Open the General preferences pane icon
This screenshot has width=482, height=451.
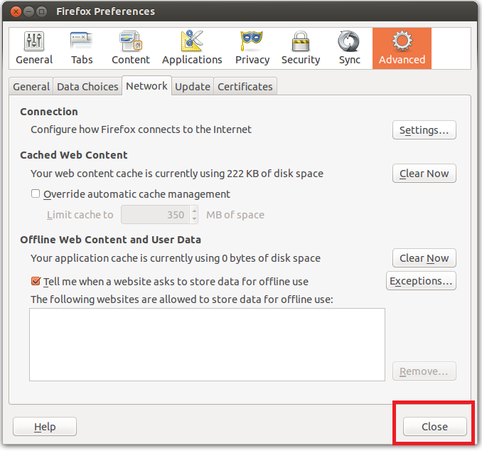(x=34, y=48)
